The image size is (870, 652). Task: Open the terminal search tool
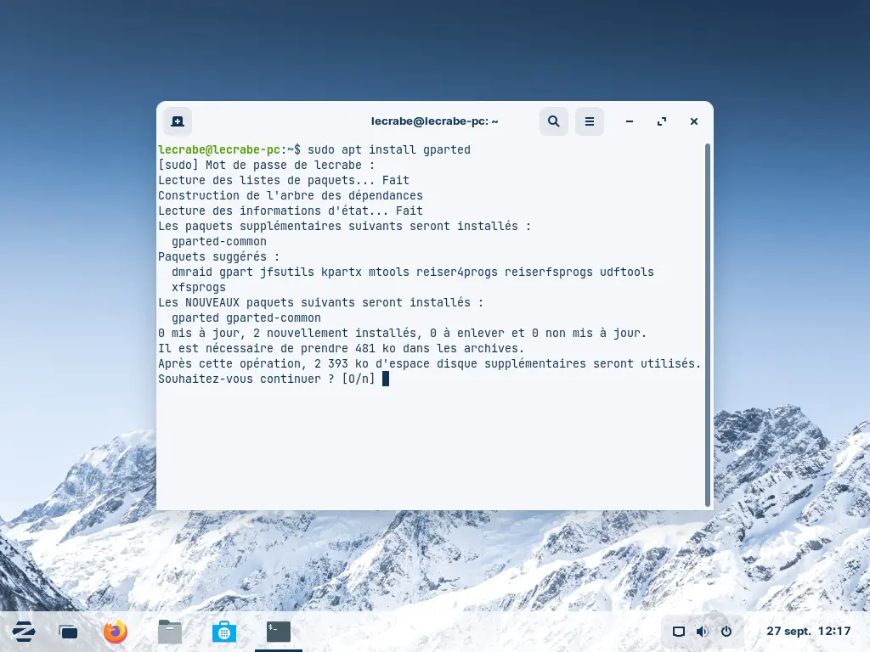coord(553,121)
